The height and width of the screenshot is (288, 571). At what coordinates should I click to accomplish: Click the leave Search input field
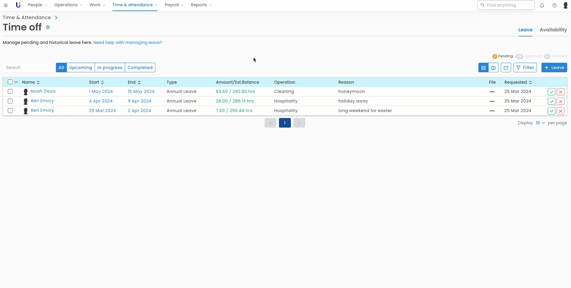pyautogui.click(x=28, y=68)
